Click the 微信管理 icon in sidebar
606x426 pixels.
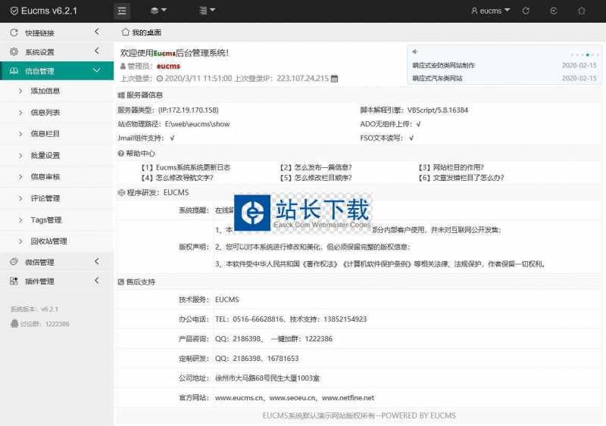coord(14,262)
